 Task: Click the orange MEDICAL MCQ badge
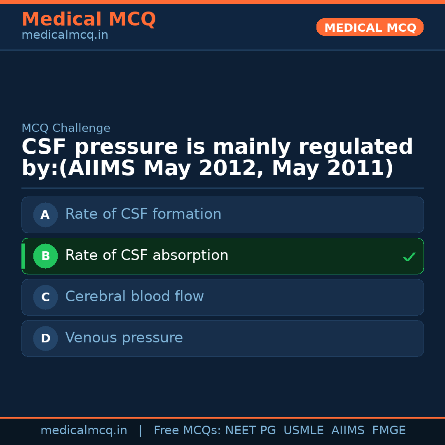tap(370, 27)
